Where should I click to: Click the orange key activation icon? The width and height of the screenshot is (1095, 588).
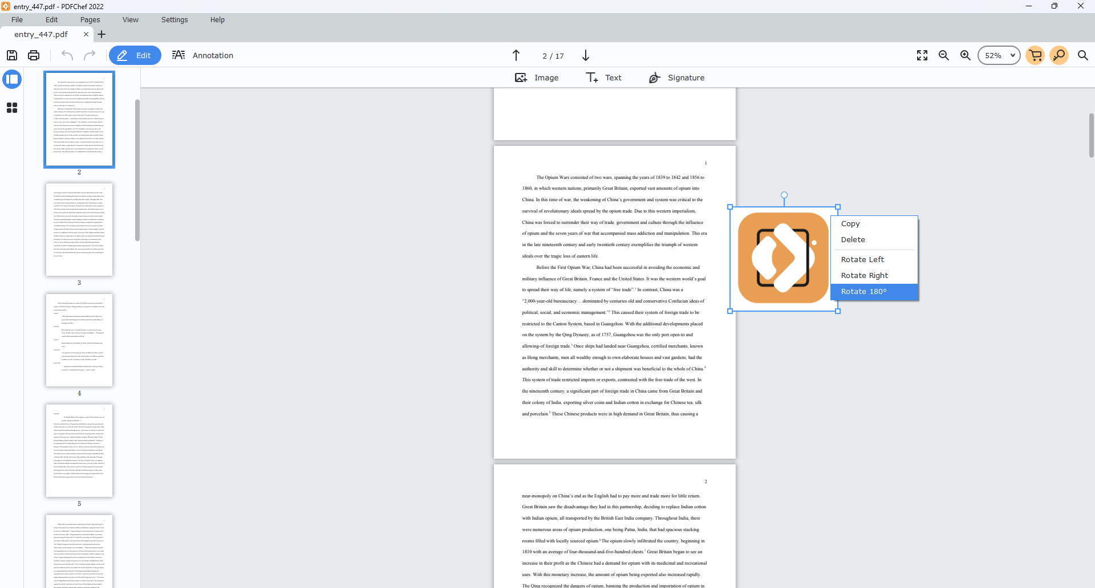(x=1059, y=55)
